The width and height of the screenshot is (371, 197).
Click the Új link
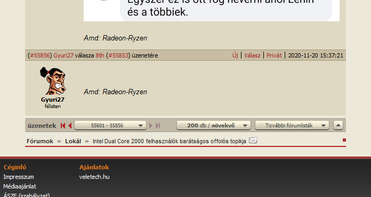(x=235, y=55)
